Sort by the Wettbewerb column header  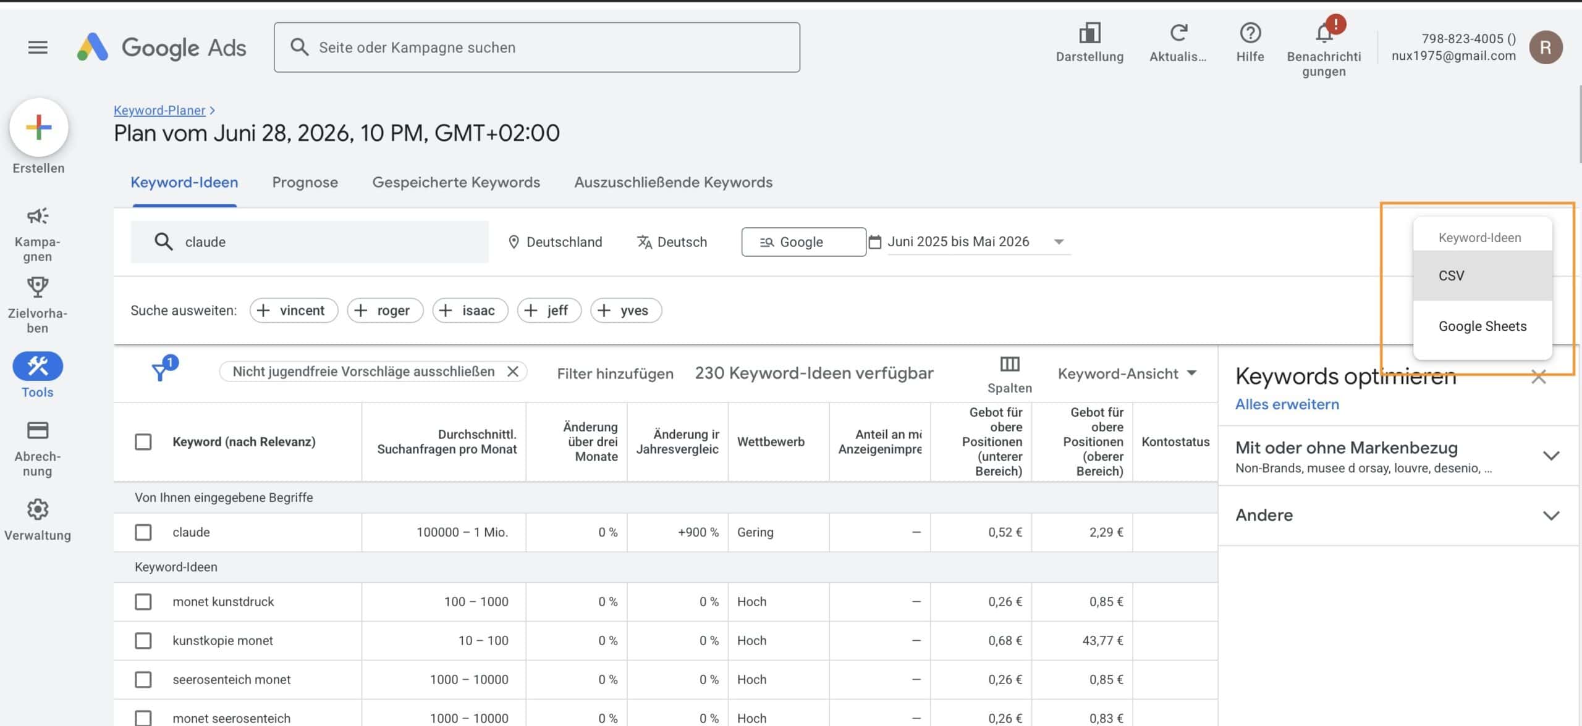tap(771, 442)
